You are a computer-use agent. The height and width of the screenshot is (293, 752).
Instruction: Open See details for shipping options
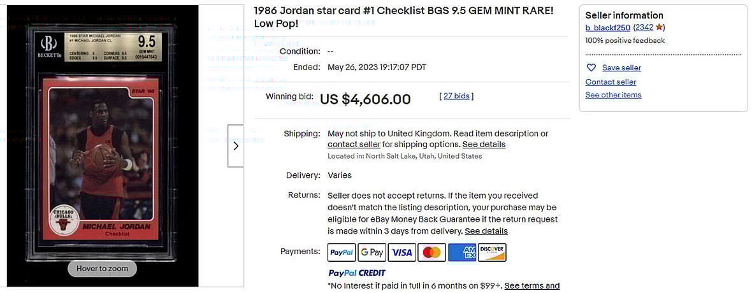coord(484,144)
